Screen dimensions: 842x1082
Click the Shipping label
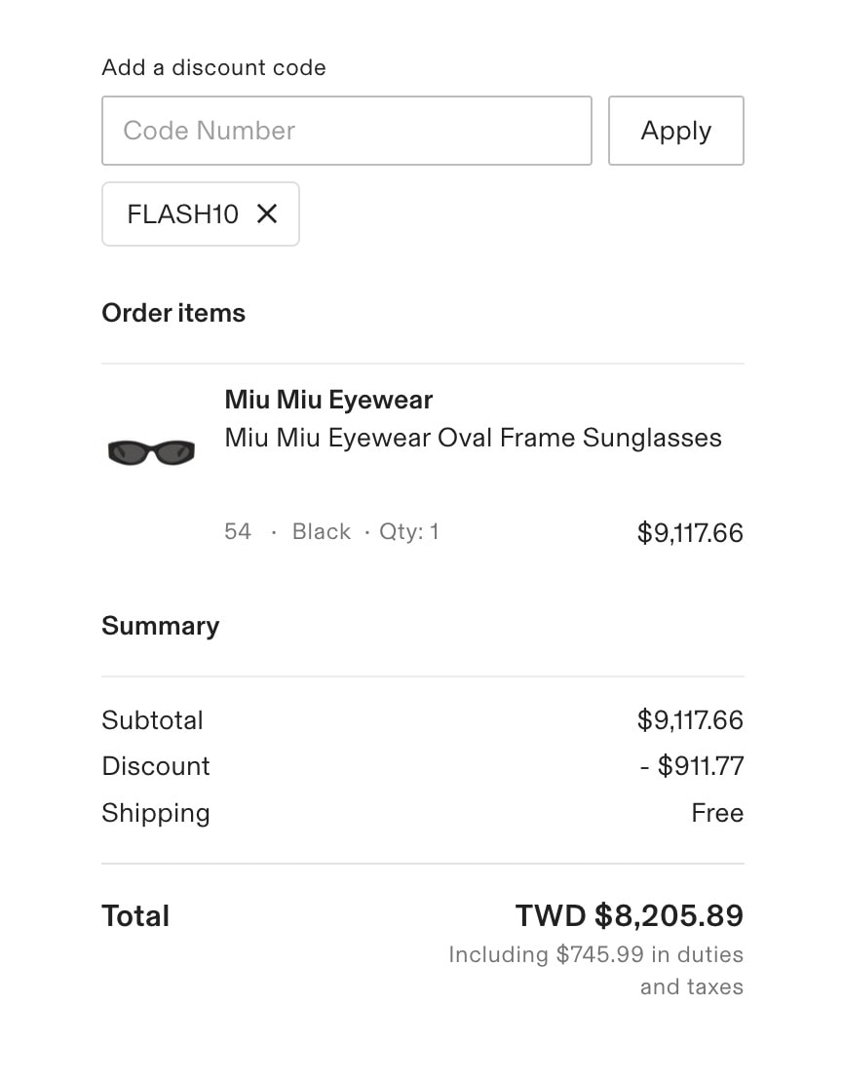pyautogui.click(x=156, y=813)
